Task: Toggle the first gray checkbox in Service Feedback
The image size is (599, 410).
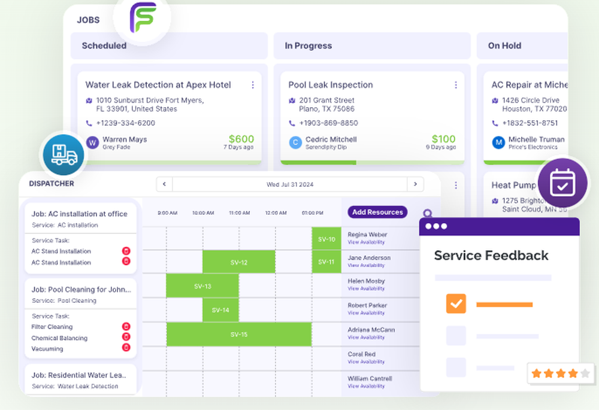Action: (456, 336)
